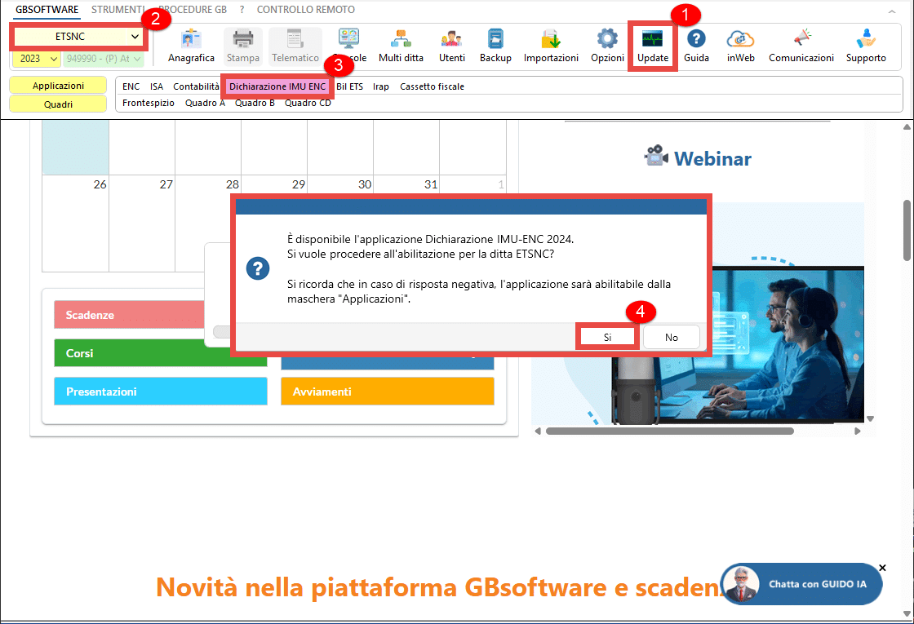
Task: Click the Quadri button
Action: (x=58, y=104)
